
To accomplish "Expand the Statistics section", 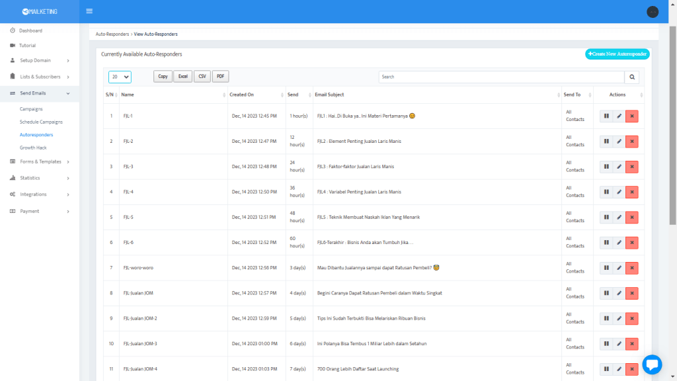I will [x=39, y=178].
